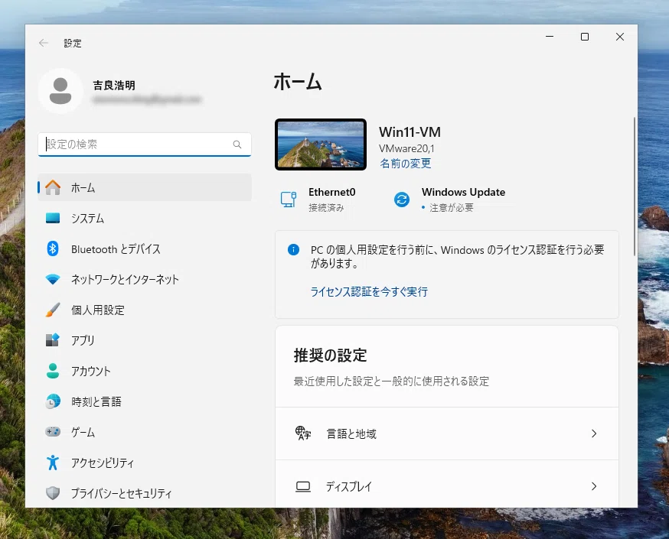The image size is (669, 539).
Task: Expand ディスプレイ chevron arrow
Action: (x=594, y=486)
